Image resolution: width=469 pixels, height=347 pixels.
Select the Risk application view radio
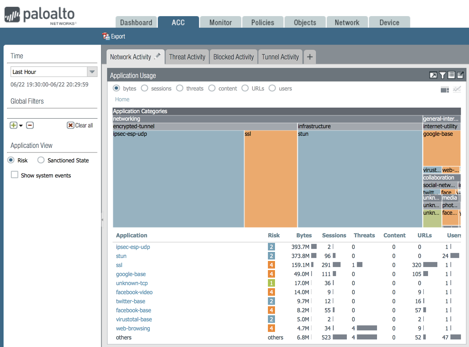click(11, 160)
